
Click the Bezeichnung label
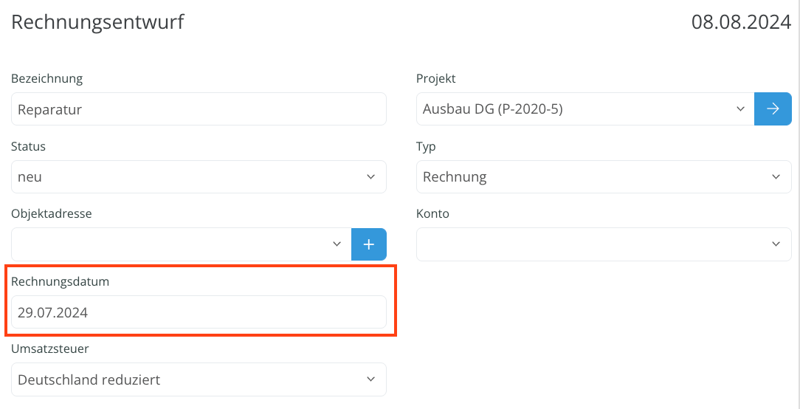click(47, 79)
